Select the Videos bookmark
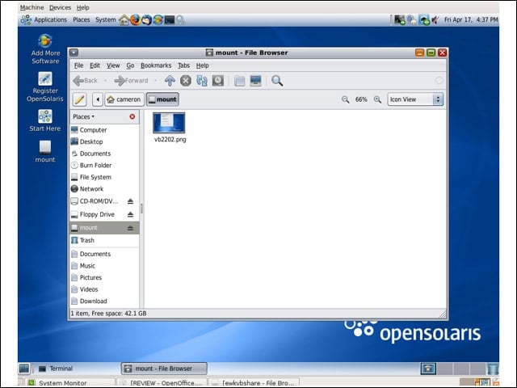This screenshot has height=388, width=517. pyautogui.click(x=104, y=289)
